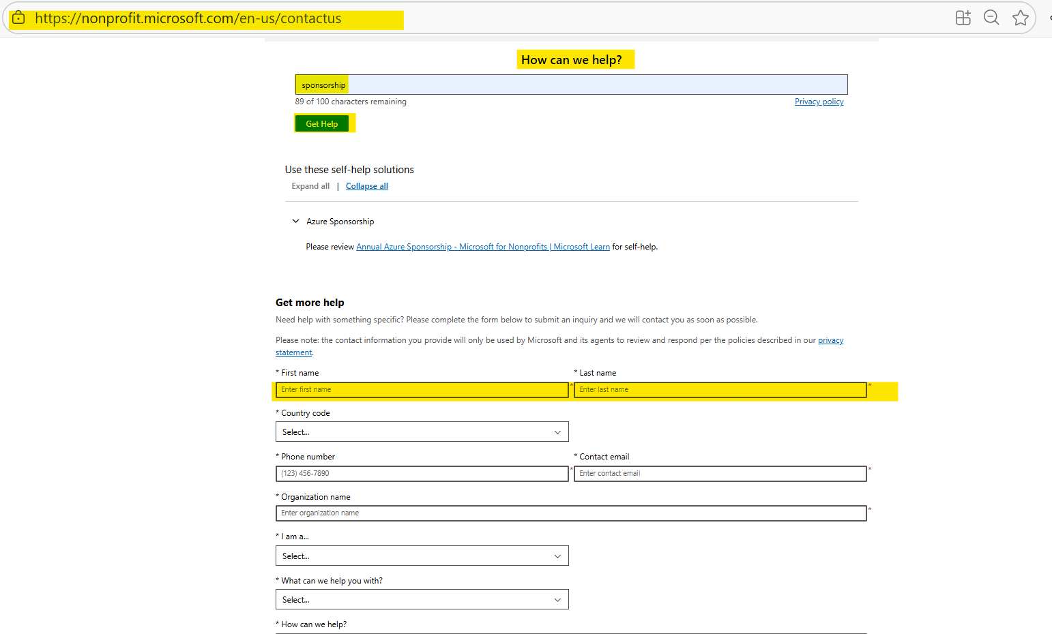Click the 'sponsorship' search input field
This screenshot has height=634, width=1052.
(x=571, y=85)
